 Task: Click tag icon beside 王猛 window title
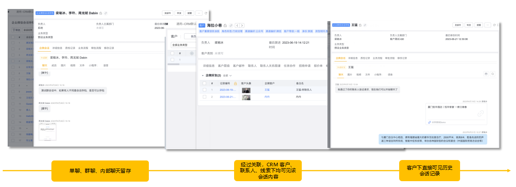tap(365, 25)
